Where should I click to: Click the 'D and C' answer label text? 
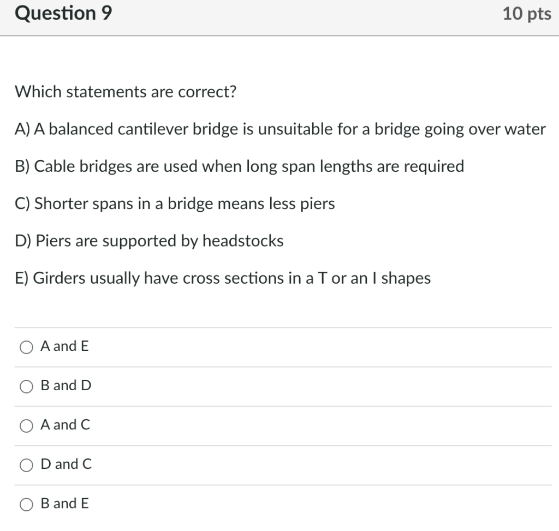click(x=66, y=464)
